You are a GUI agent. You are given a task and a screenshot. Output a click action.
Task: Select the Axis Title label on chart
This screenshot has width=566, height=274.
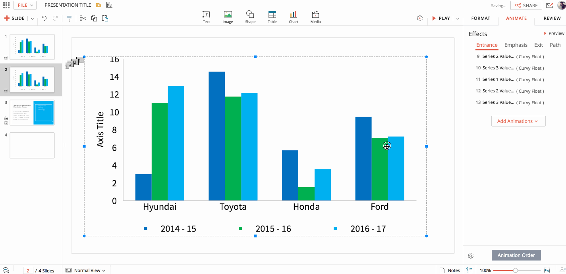100,129
